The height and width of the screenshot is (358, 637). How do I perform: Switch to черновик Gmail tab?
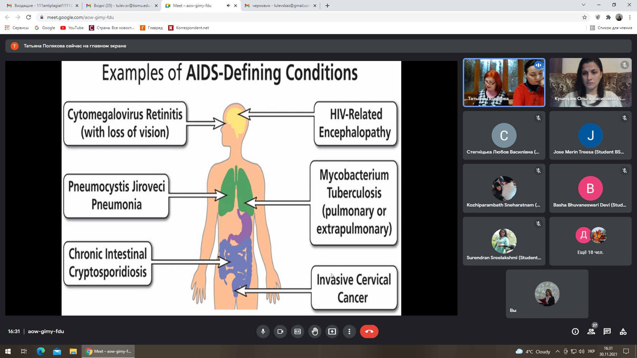pyautogui.click(x=280, y=6)
